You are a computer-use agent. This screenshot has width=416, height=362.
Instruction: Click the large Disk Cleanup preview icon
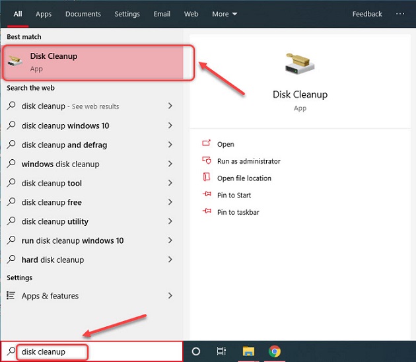click(x=300, y=63)
